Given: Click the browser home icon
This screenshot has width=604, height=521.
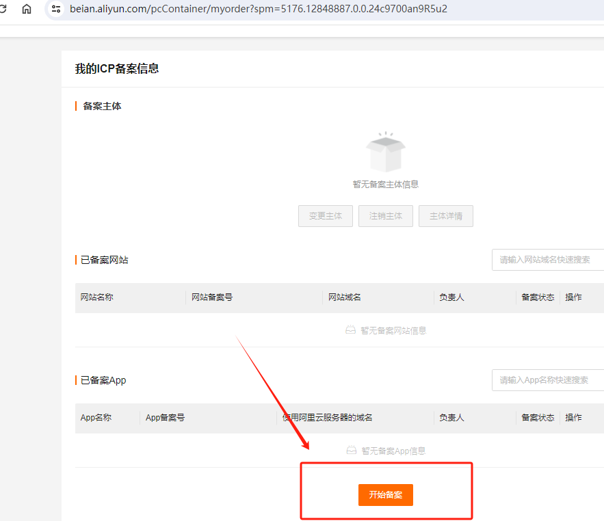Looking at the screenshot, I should click(x=27, y=9).
